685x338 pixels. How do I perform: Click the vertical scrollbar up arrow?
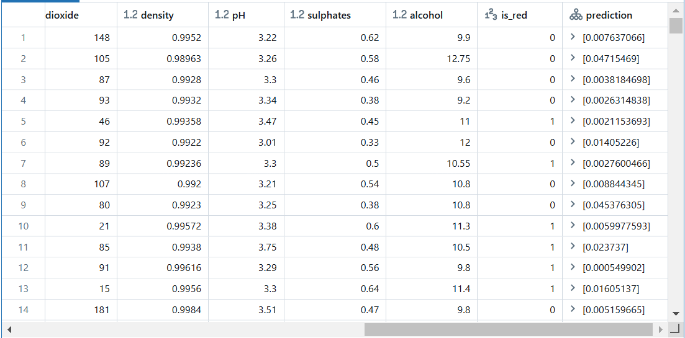pos(676,10)
